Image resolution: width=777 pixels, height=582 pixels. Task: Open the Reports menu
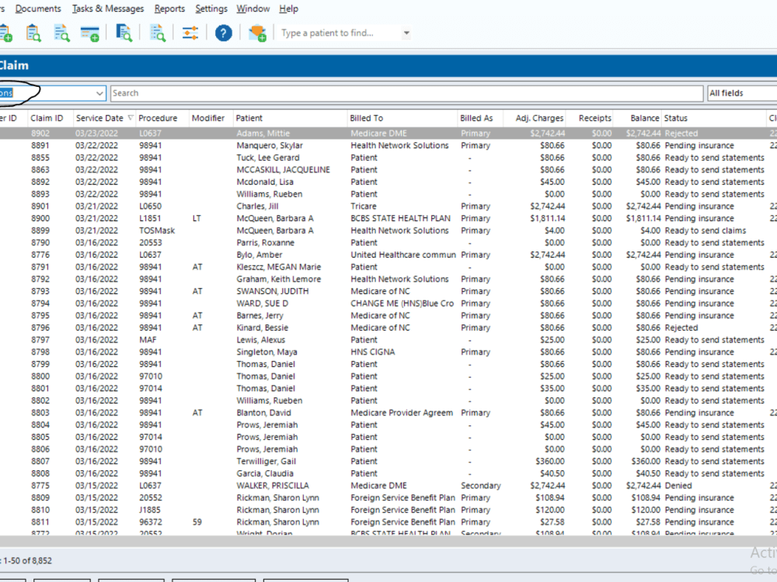coord(169,9)
